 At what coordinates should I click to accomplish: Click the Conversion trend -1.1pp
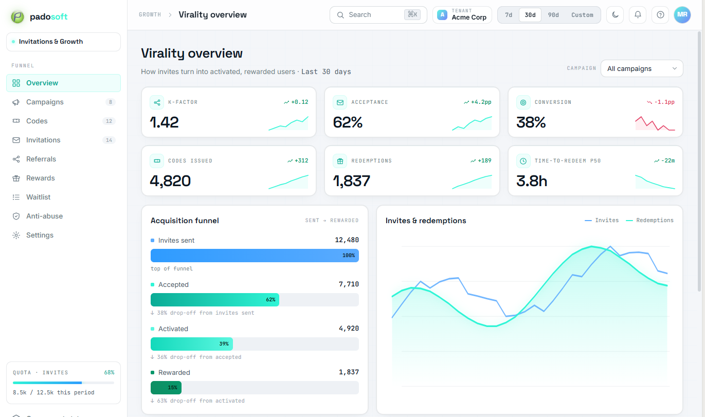pyautogui.click(x=660, y=102)
